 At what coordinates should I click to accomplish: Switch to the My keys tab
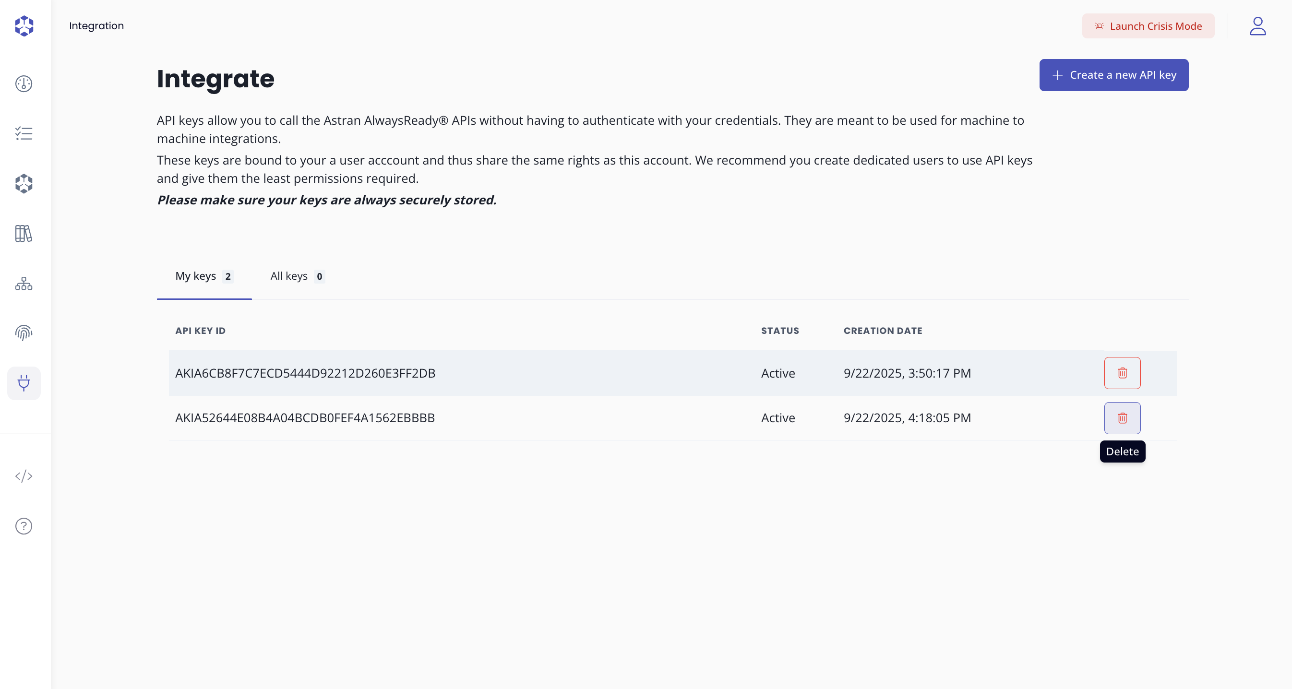[x=203, y=276]
